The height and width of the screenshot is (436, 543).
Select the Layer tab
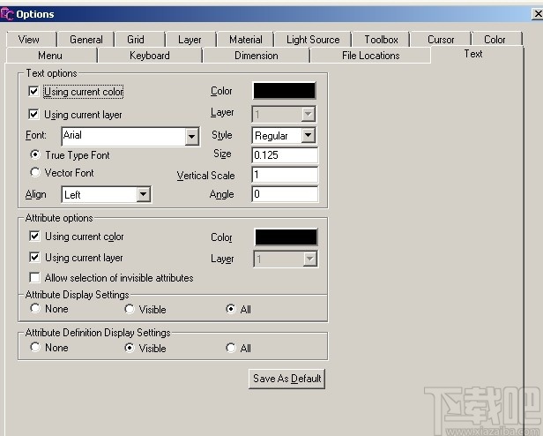190,40
